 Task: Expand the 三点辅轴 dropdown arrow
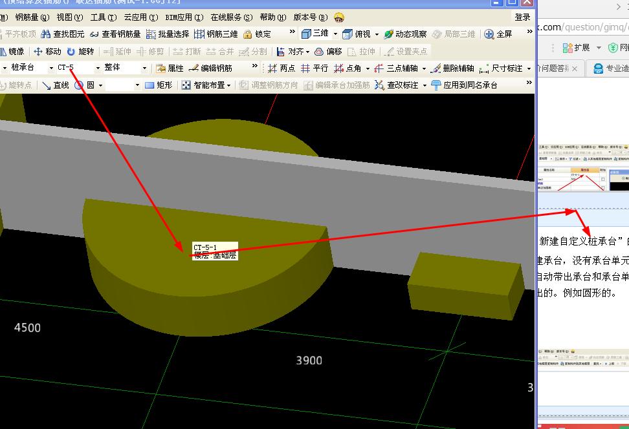[x=424, y=69]
